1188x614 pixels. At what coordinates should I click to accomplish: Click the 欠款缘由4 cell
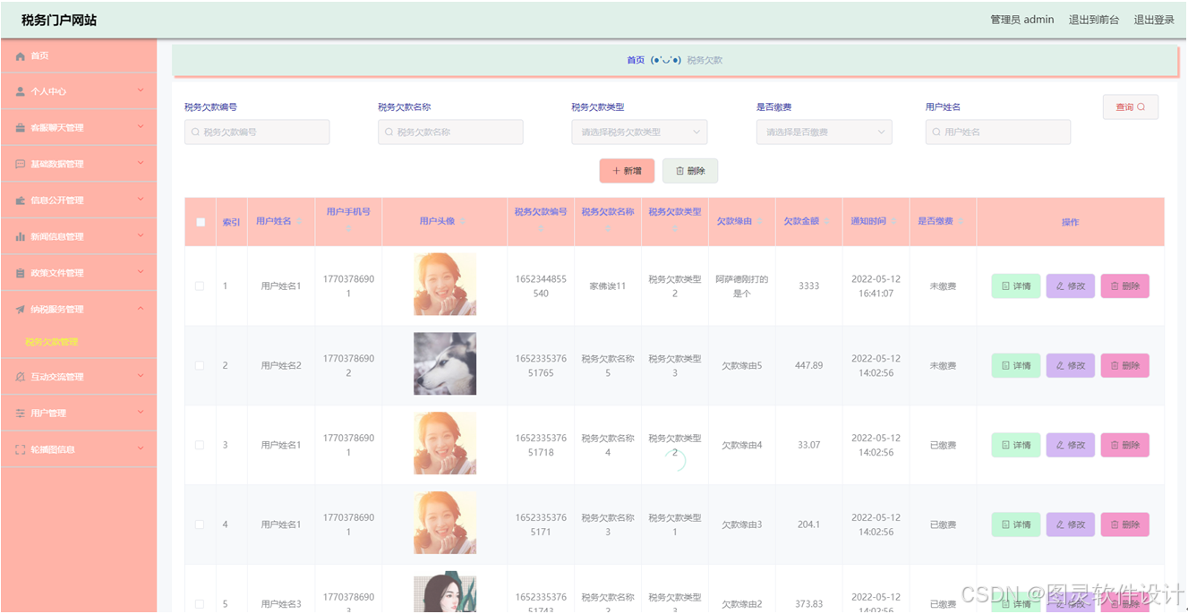742,445
